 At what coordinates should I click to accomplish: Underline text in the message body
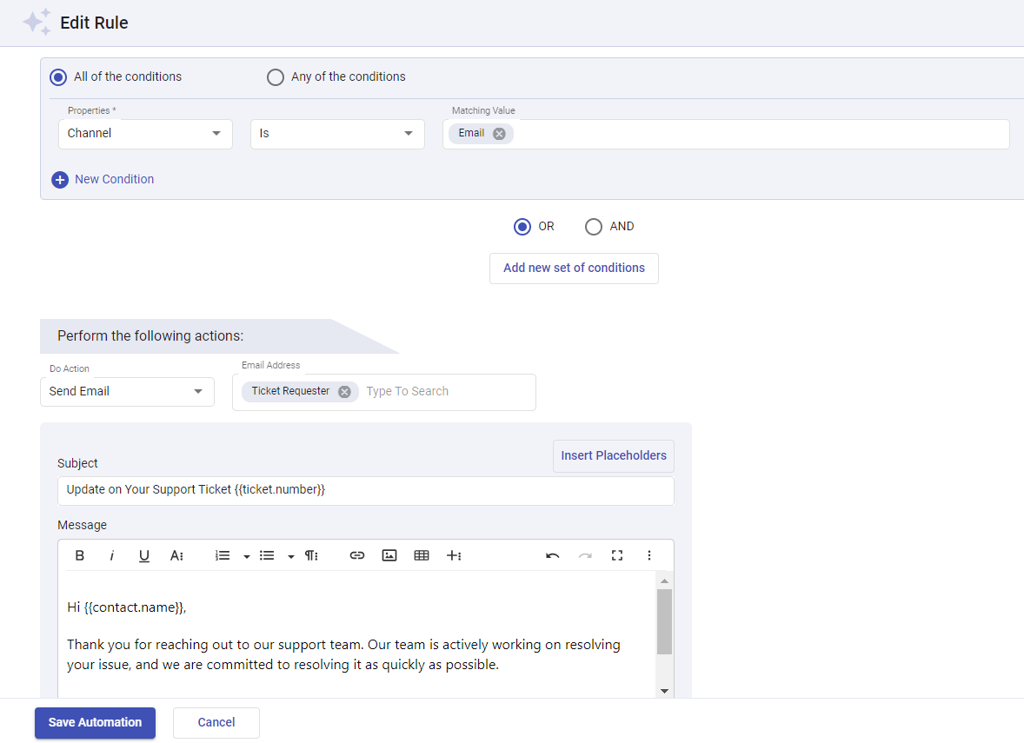coord(143,555)
